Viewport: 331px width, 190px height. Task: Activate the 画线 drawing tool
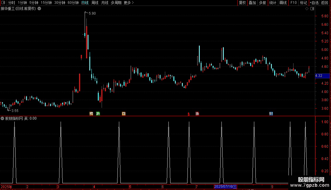[283, 3]
